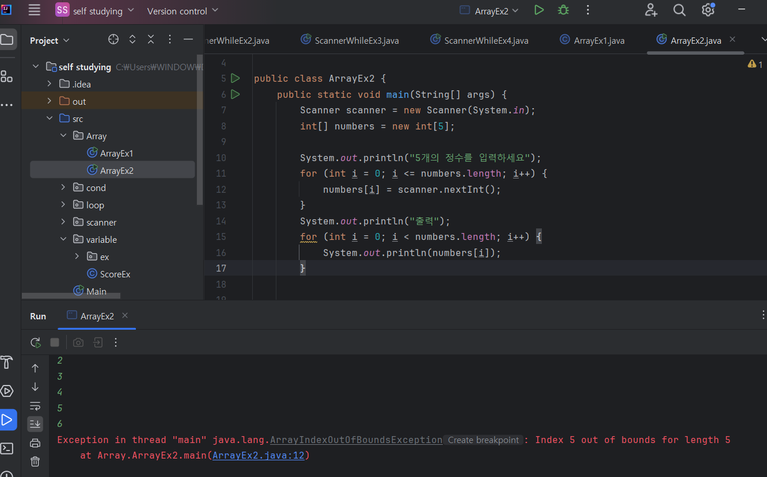
Task: Click Project panel horizontal scrollbar
Action: click(71, 295)
